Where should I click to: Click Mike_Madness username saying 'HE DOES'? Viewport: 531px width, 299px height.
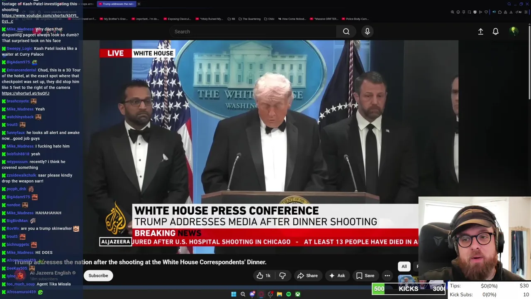click(20, 252)
